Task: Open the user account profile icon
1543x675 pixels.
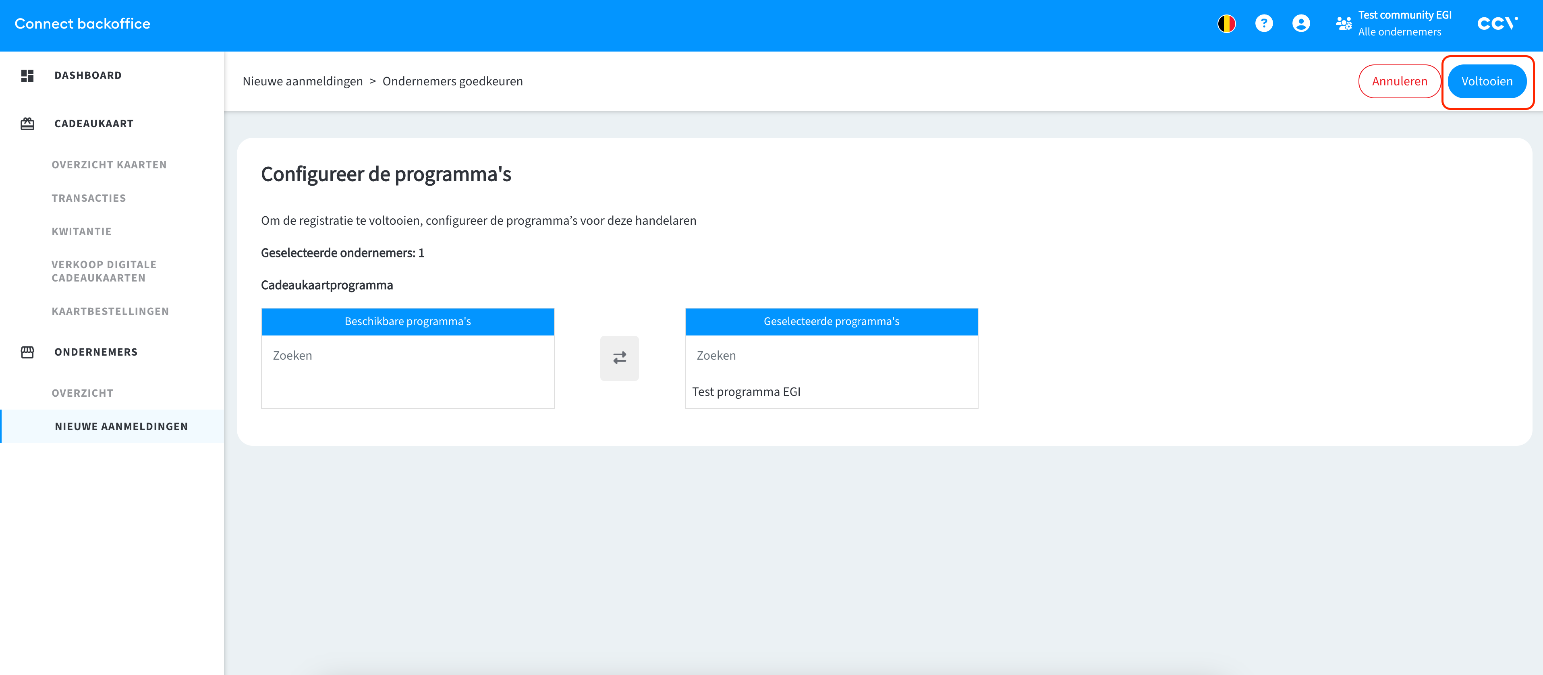Action: [x=1300, y=24]
